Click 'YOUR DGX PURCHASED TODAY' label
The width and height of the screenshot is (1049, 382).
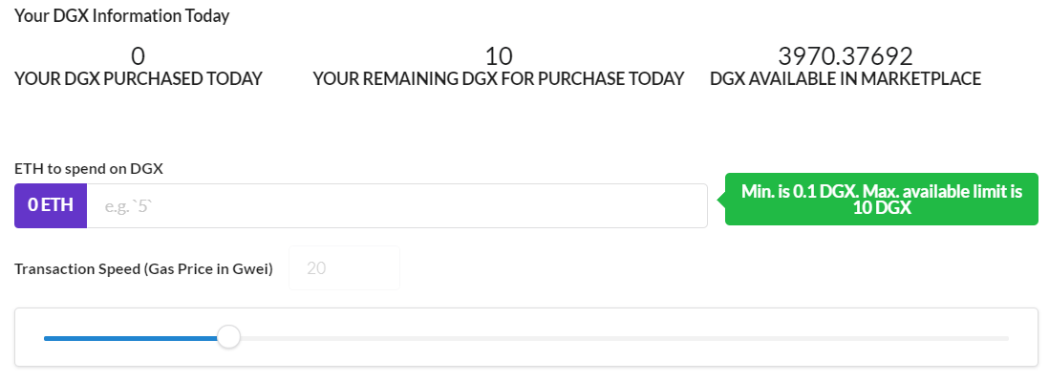139,79
